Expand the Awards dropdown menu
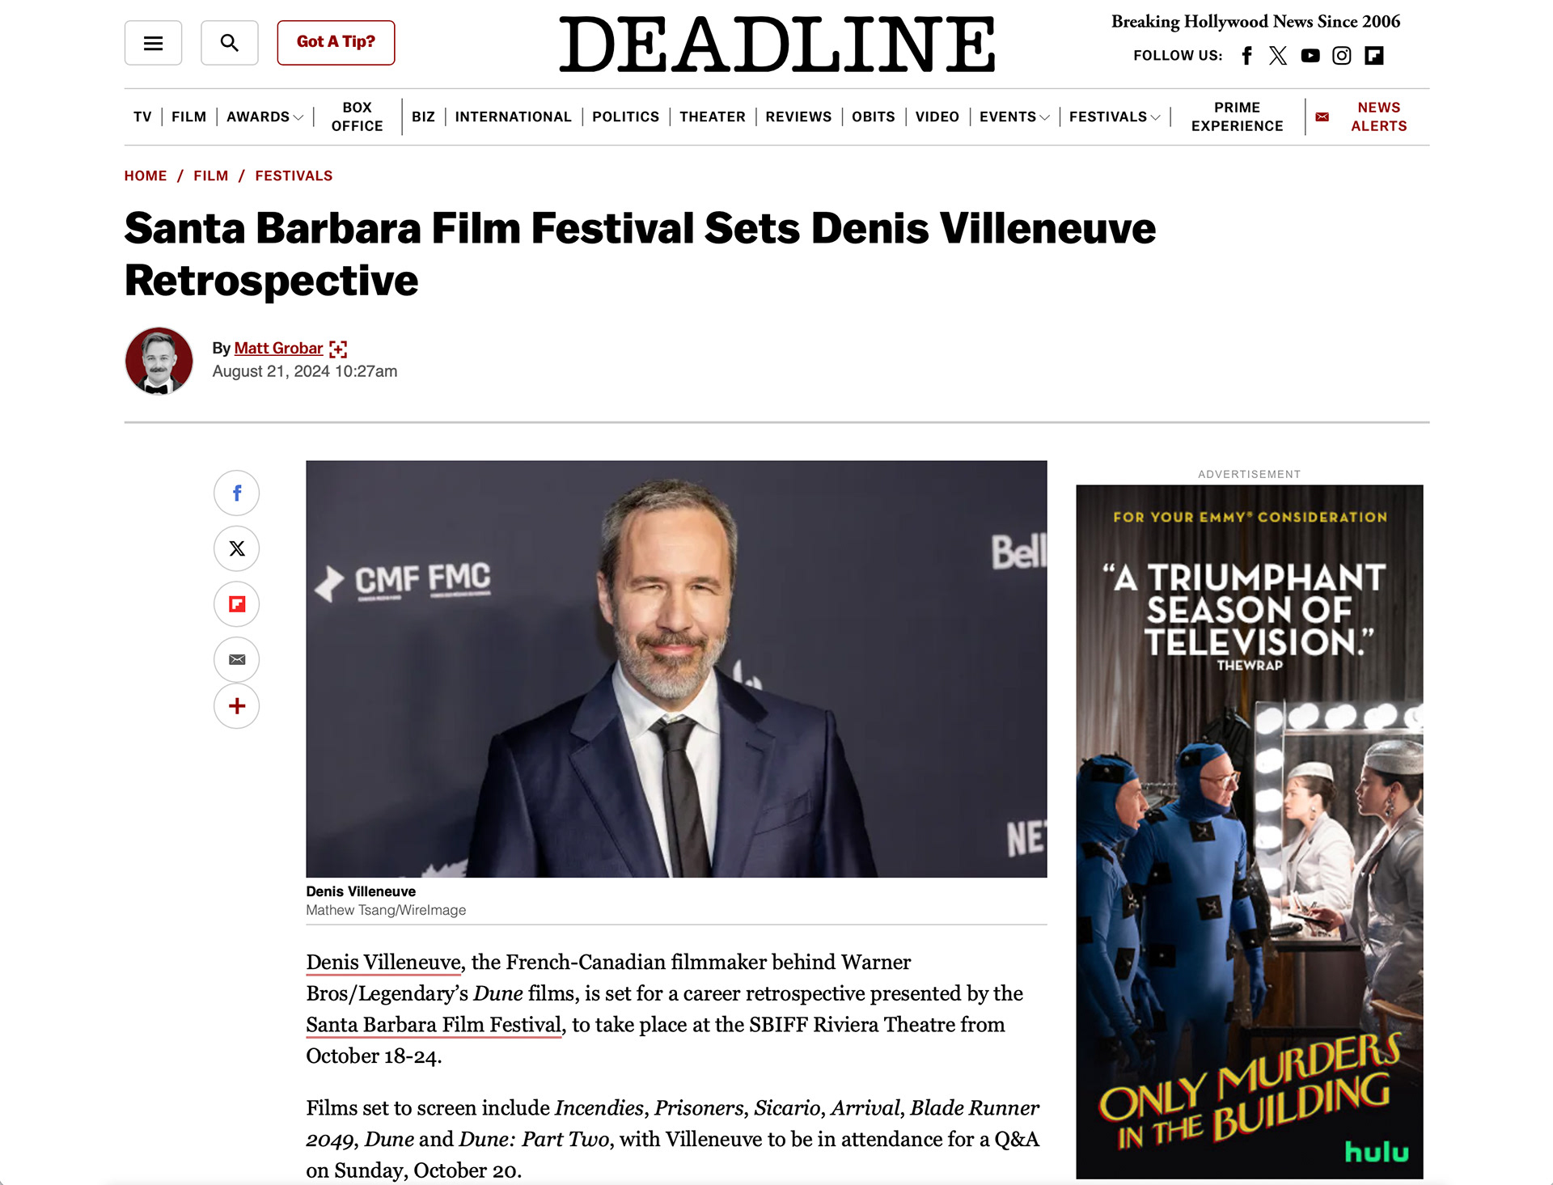Image resolution: width=1553 pixels, height=1185 pixels. click(265, 117)
